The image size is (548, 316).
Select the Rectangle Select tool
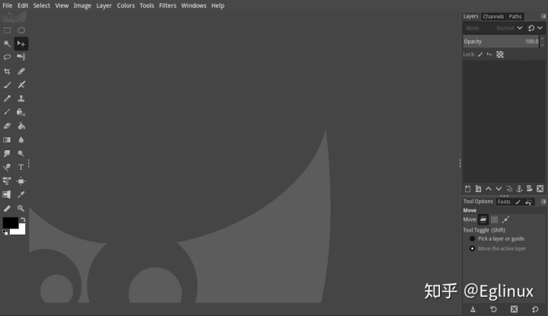[x=7, y=30]
